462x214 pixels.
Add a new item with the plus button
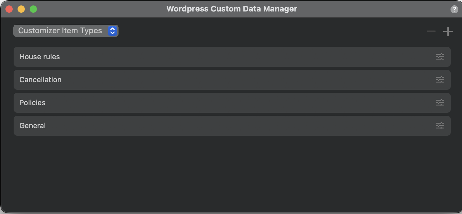click(x=448, y=31)
